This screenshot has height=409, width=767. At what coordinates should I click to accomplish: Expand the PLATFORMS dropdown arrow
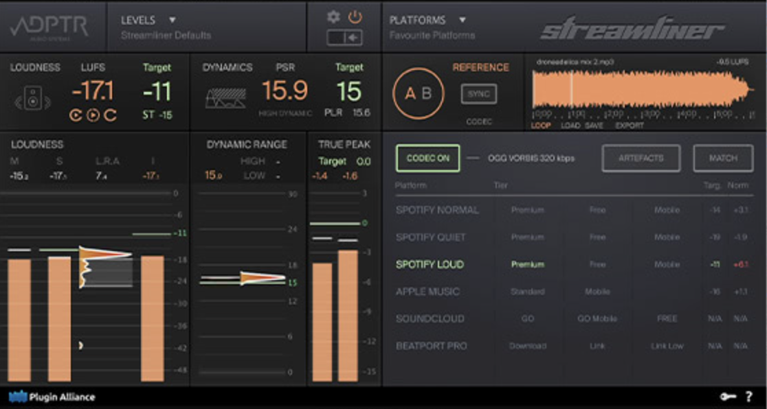(x=463, y=20)
